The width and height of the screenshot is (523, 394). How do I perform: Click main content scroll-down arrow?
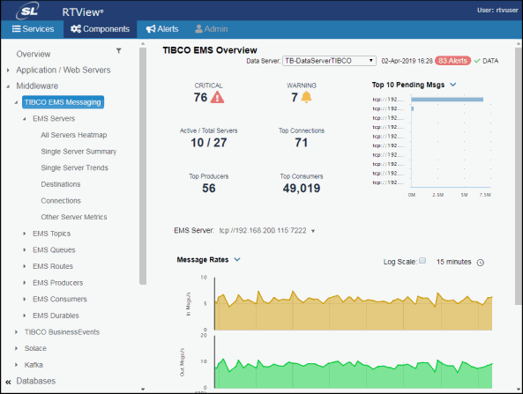519,389
